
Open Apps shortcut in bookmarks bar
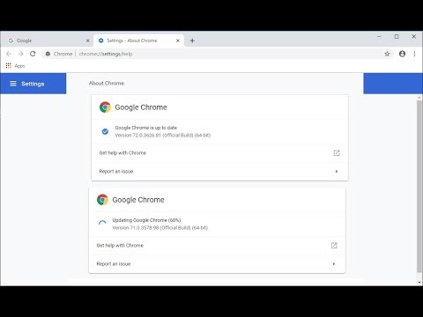tap(15, 66)
